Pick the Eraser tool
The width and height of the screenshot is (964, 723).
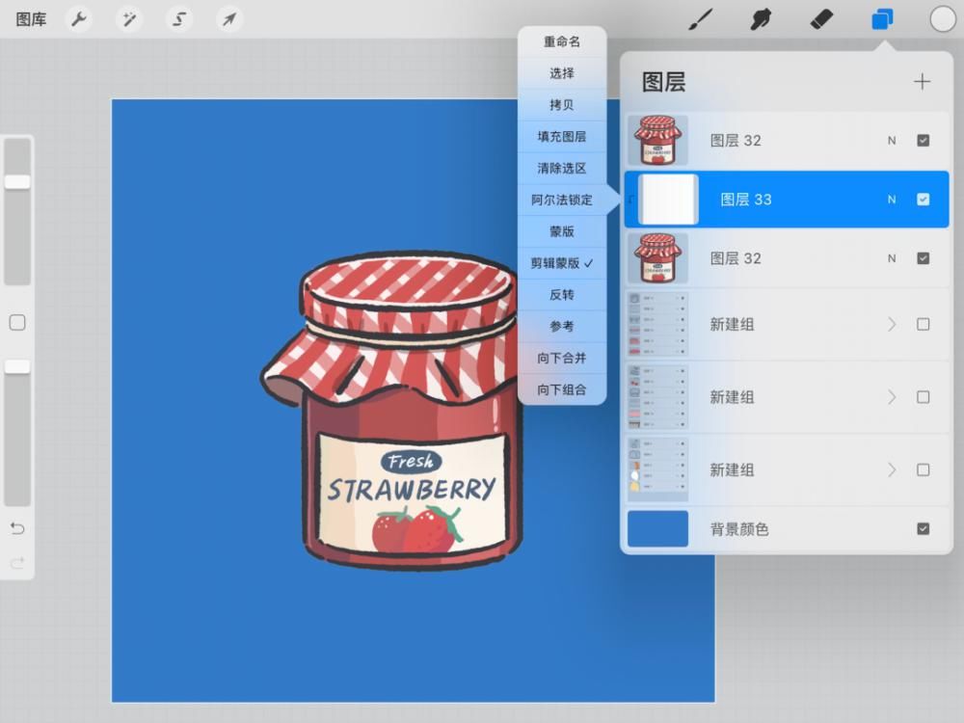[820, 18]
